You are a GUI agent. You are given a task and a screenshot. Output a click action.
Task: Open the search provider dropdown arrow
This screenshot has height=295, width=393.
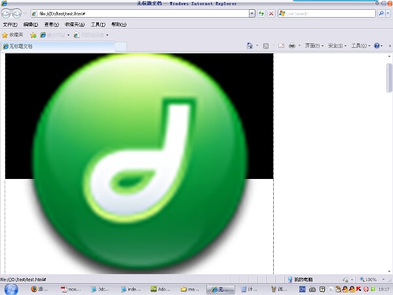coord(388,14)
